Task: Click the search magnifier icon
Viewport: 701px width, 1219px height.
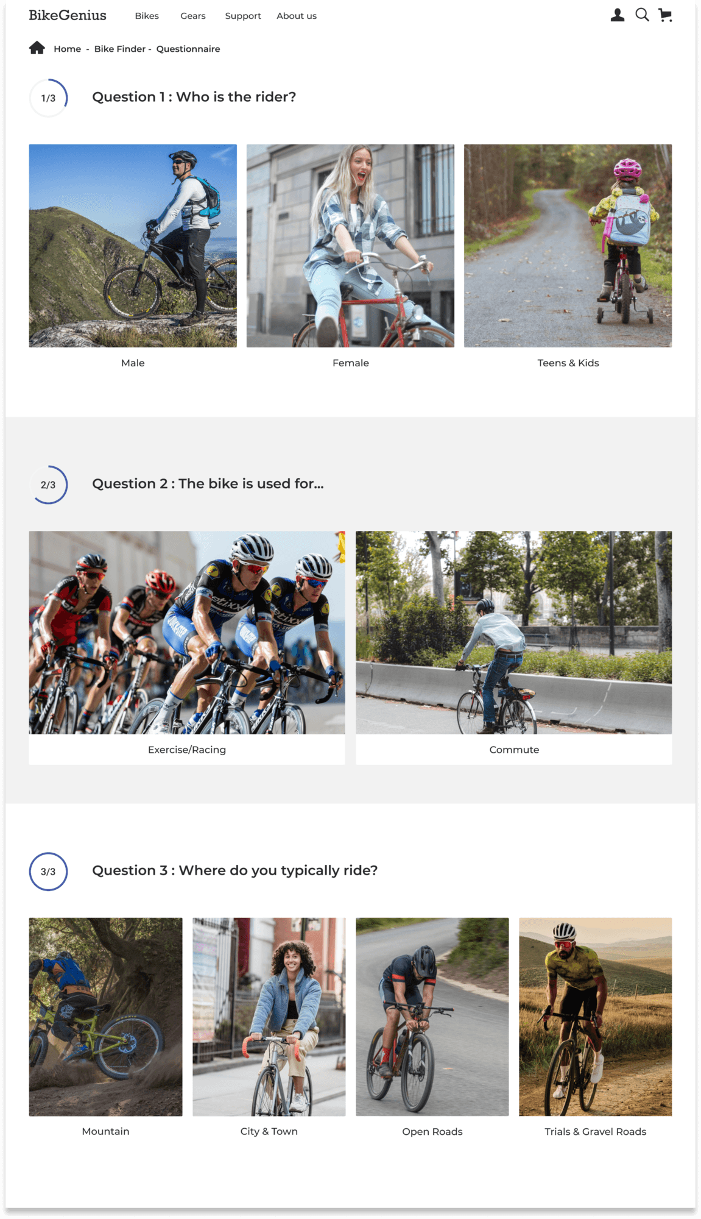Action: click(x=642, y=15)
